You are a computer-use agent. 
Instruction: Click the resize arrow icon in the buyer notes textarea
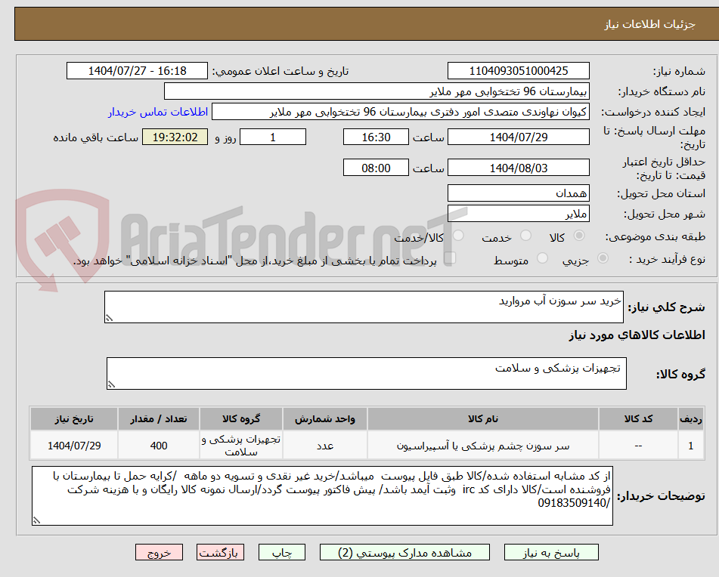(36, 519)
